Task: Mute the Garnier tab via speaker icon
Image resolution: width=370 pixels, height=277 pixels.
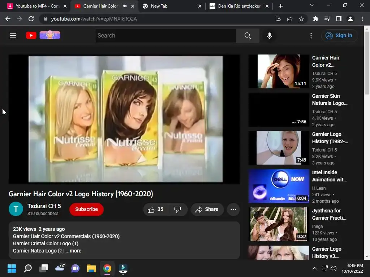Action: (x=125, y=6)
